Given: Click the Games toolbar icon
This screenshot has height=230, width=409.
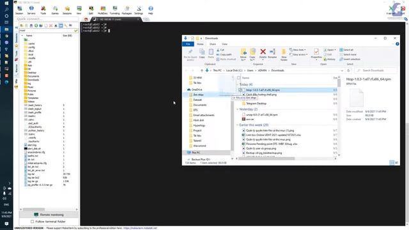Looking at the screenshot, I should [x=55, y=10].
